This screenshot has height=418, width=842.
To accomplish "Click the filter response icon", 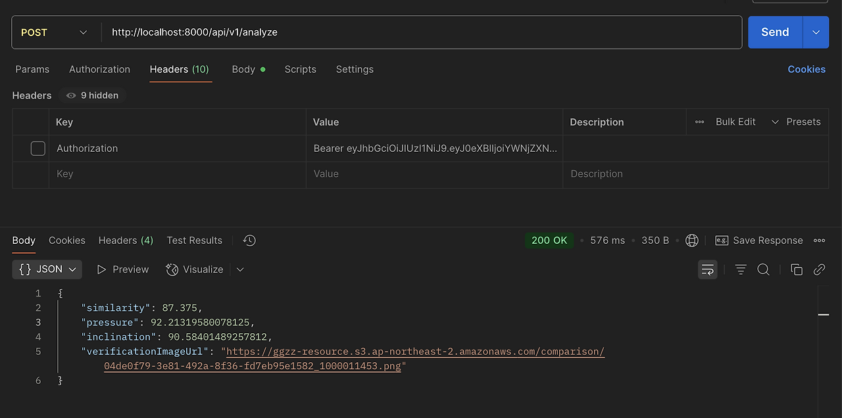I will (741, 269).
